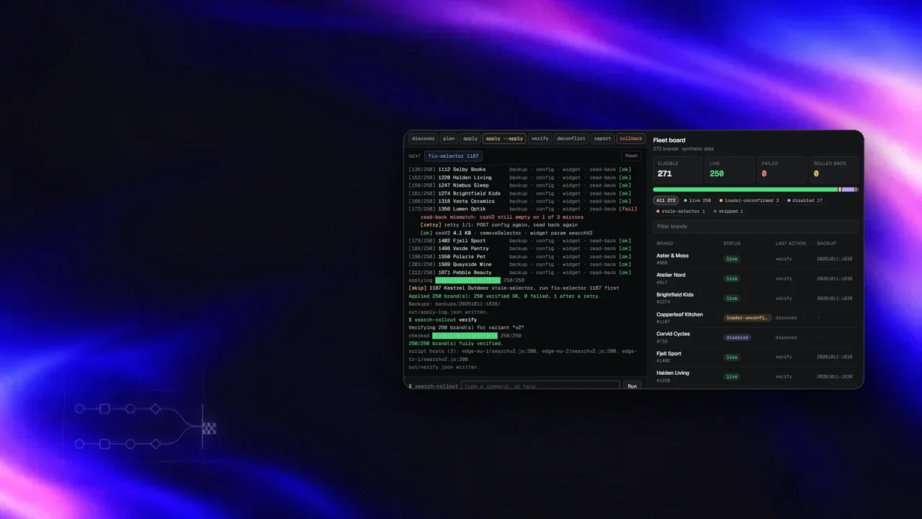Select the All 272 filter chip
This screenshot has height=519, width=922.
(x=666, y=200)
